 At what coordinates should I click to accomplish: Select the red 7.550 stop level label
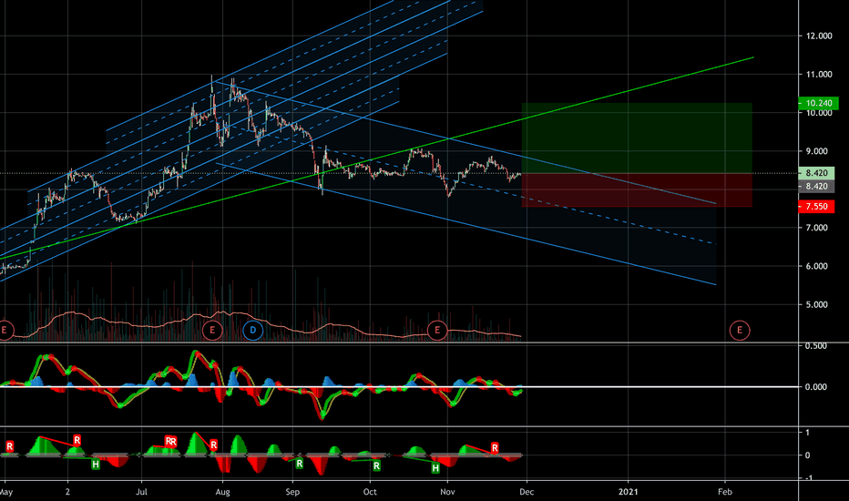coord(816,207)
